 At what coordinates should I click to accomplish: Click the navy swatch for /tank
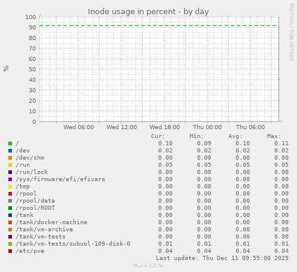click(10, 215)
